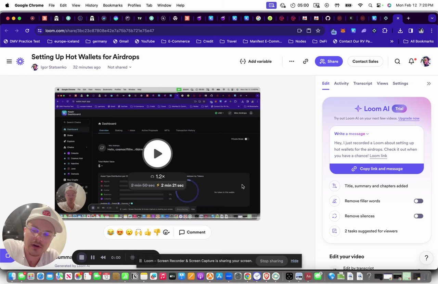Click the 1.2× playback speed control
This screenshot has width=438, height=284.
click(x=158, y=176)
